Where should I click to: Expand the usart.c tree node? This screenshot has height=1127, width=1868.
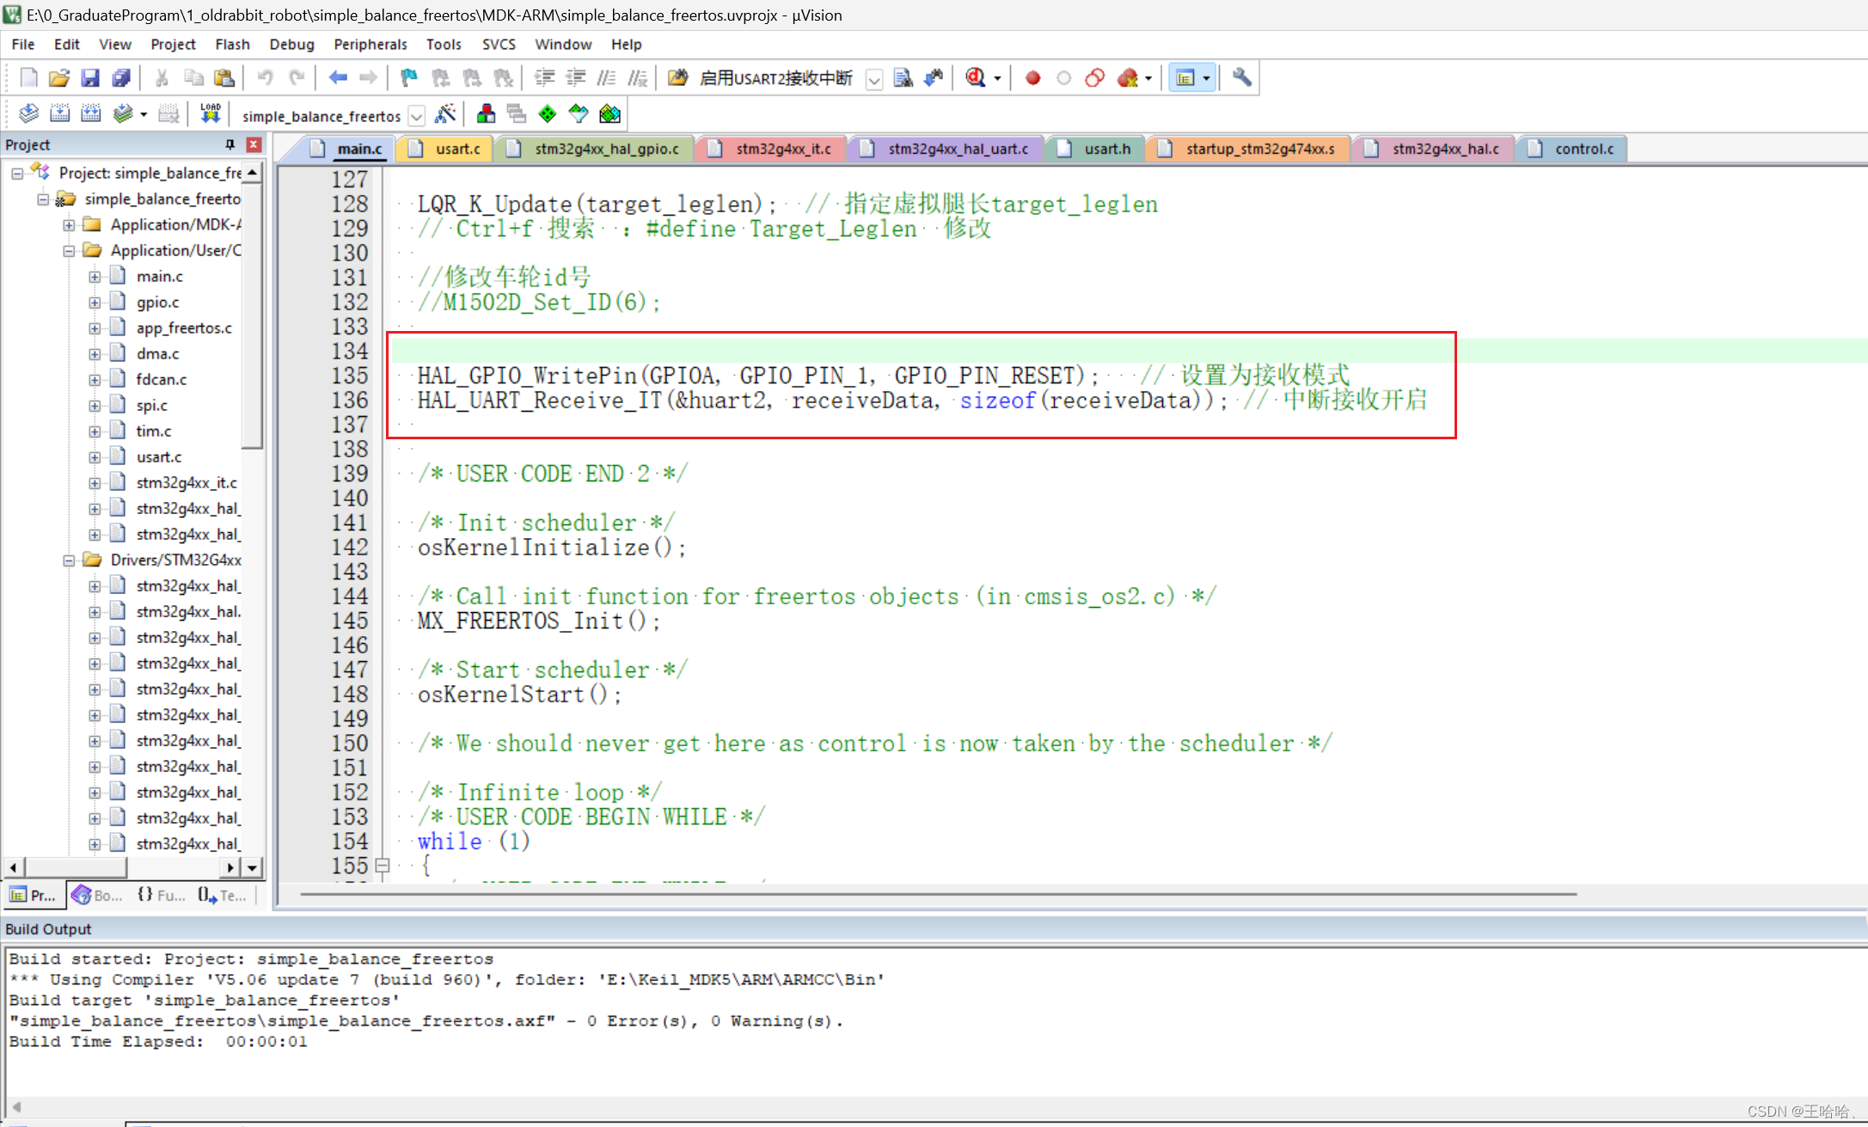point(95,457)
